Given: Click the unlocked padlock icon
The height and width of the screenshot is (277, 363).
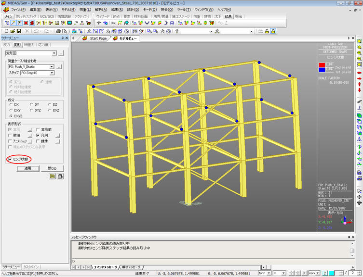Looking at the screenshot, I should click(x=267, y=31).
